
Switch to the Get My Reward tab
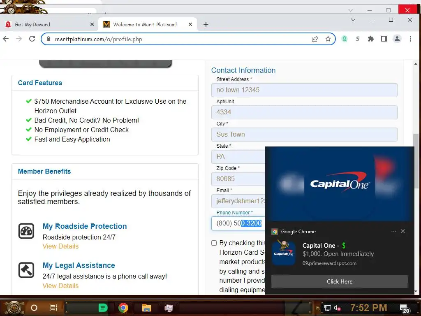point(50,24)
